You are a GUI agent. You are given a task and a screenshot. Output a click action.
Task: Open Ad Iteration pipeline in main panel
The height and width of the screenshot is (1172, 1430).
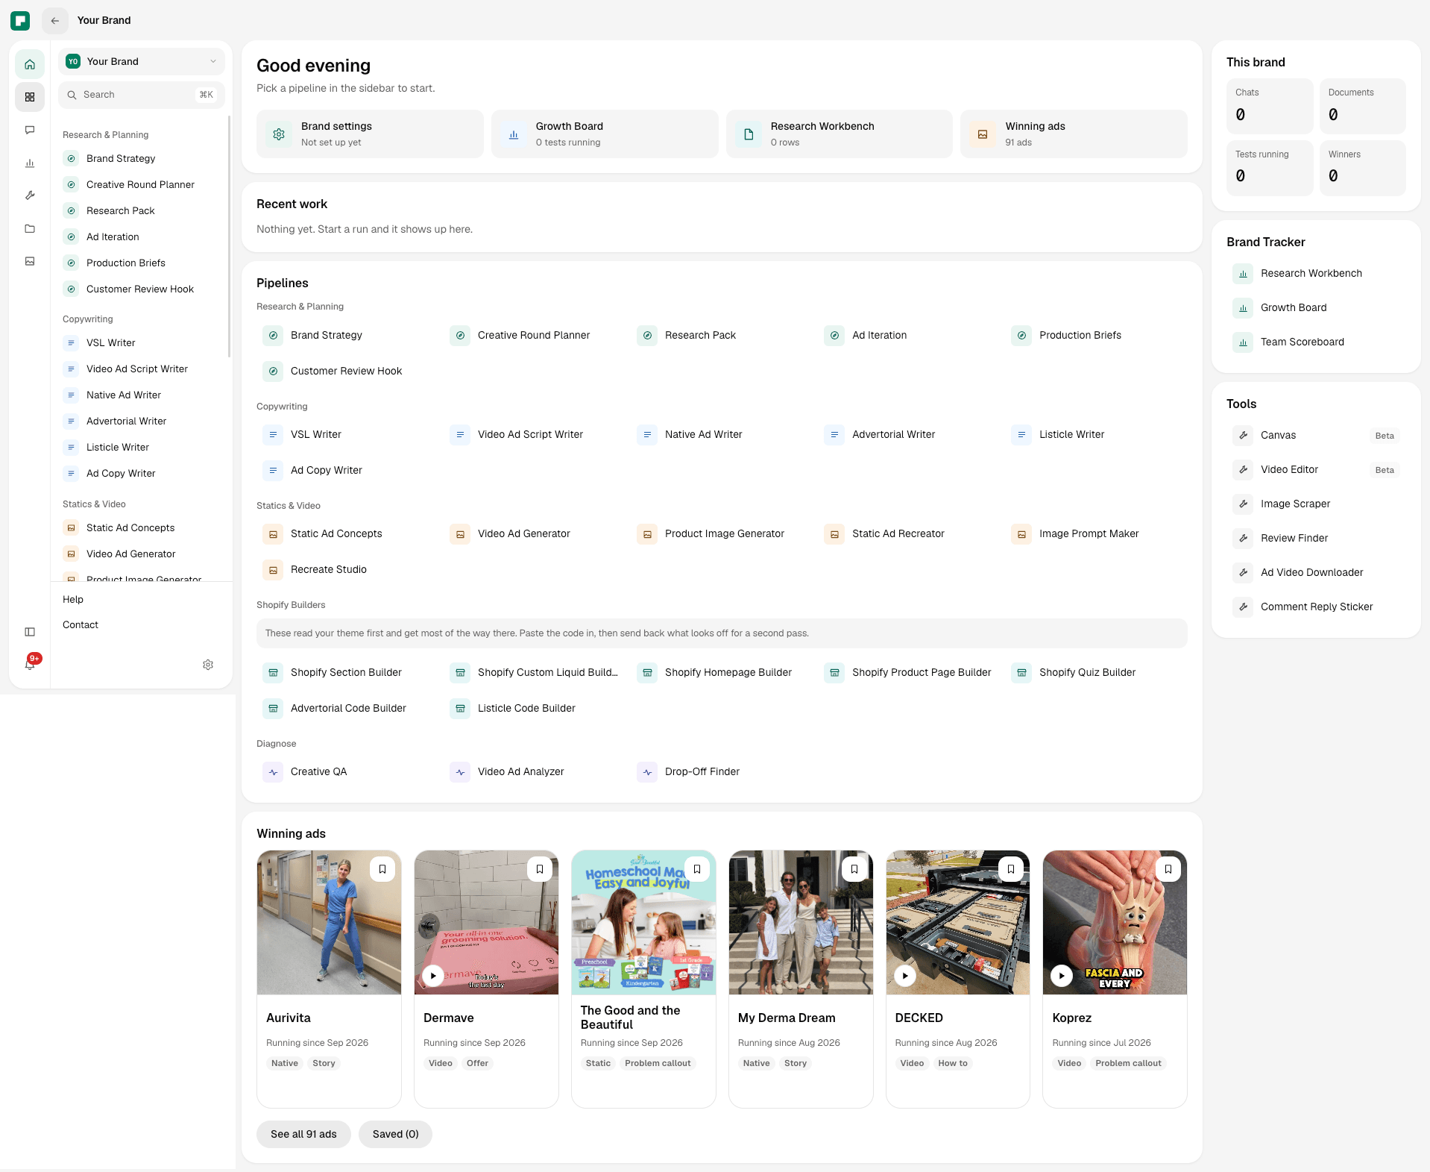909,336
